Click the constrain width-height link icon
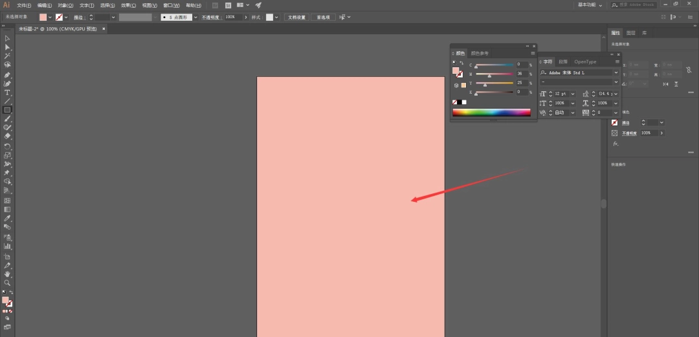Image resolution: width=699 pixels, height=337 pixels. (689, 70)
